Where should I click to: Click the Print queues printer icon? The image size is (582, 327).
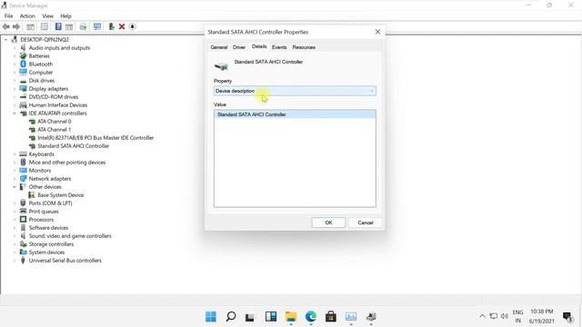(x=23, y=212)
